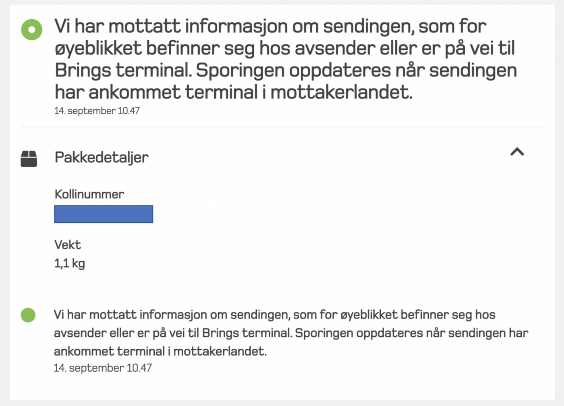Click "mottakerlandet" in the lower event text
Screen dimensions: 564x406
point(220,352)
